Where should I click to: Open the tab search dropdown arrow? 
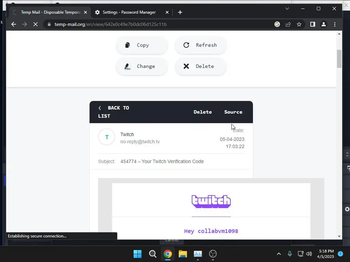tap(287, 9)
